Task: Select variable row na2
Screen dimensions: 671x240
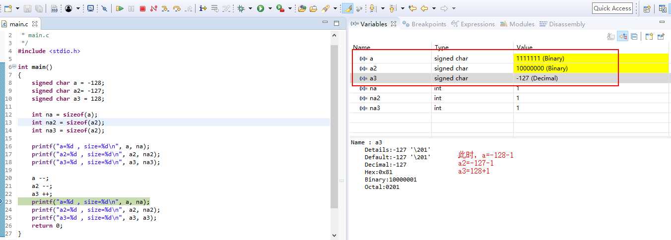Action: tap(510, 98)
